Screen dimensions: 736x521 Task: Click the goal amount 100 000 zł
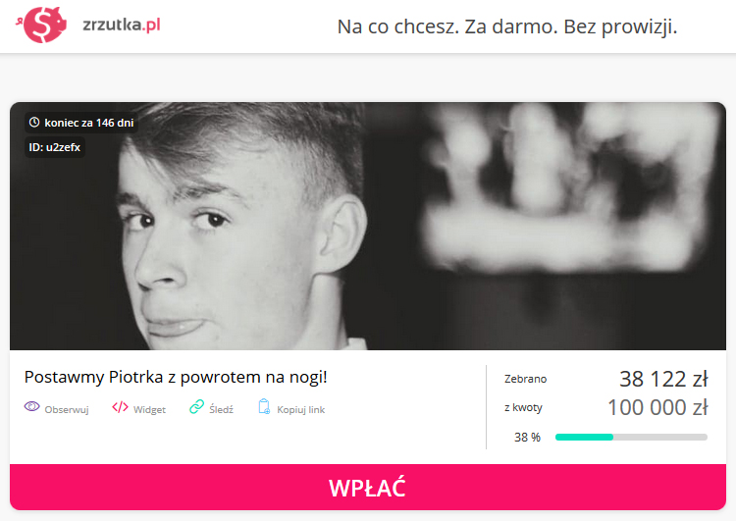(657, 407)
